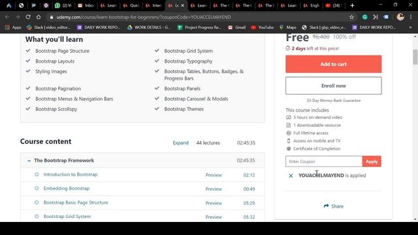Image resolution: width=418 pixels, height=235 pixels.
Task: Click the 44 lectures count text
Action: (x=208, y=143)
